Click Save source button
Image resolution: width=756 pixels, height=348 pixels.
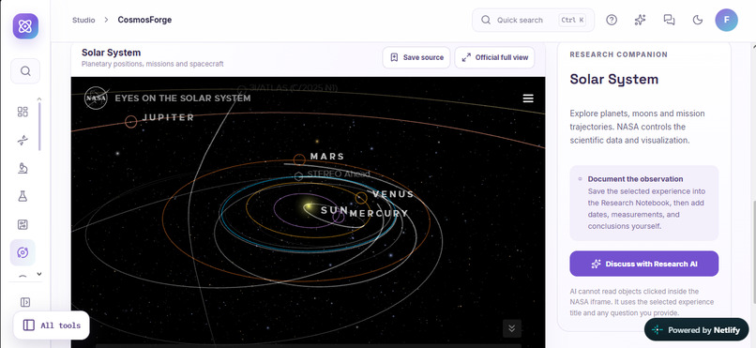(x=416, y=57)
